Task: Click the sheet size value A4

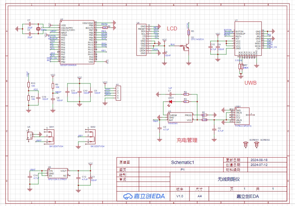Action: (200, 196)
